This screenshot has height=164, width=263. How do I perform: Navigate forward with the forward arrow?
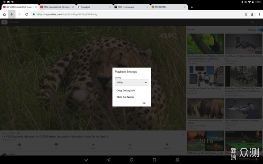(19, 14)
